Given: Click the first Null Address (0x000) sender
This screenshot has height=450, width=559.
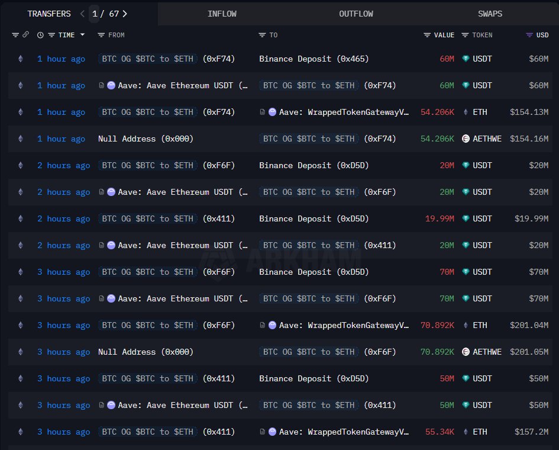Looking at the screenshot, I should 146,139.
